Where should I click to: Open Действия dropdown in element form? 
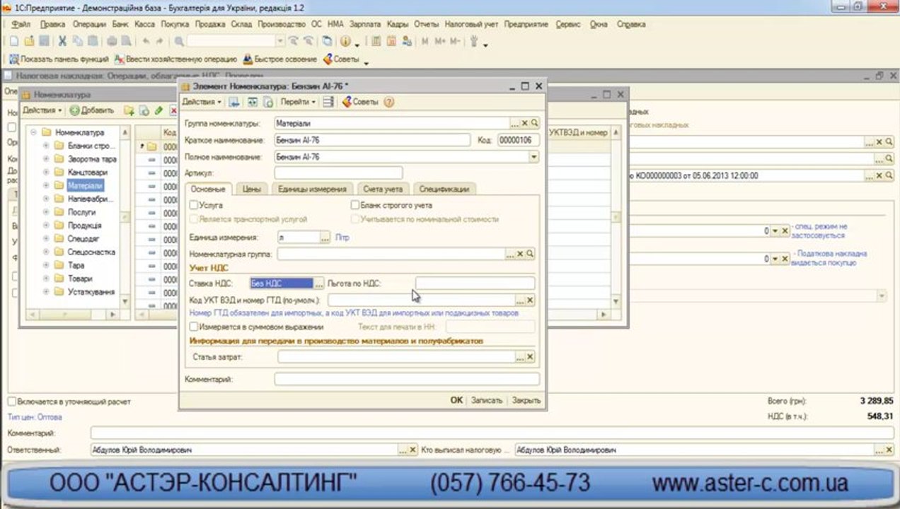point(202,102)
